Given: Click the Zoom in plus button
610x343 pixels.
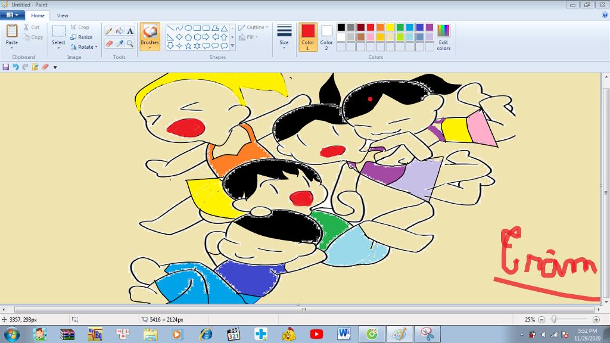Looking at the screenshot, I should pyautogui.click(x=596, y=320).
